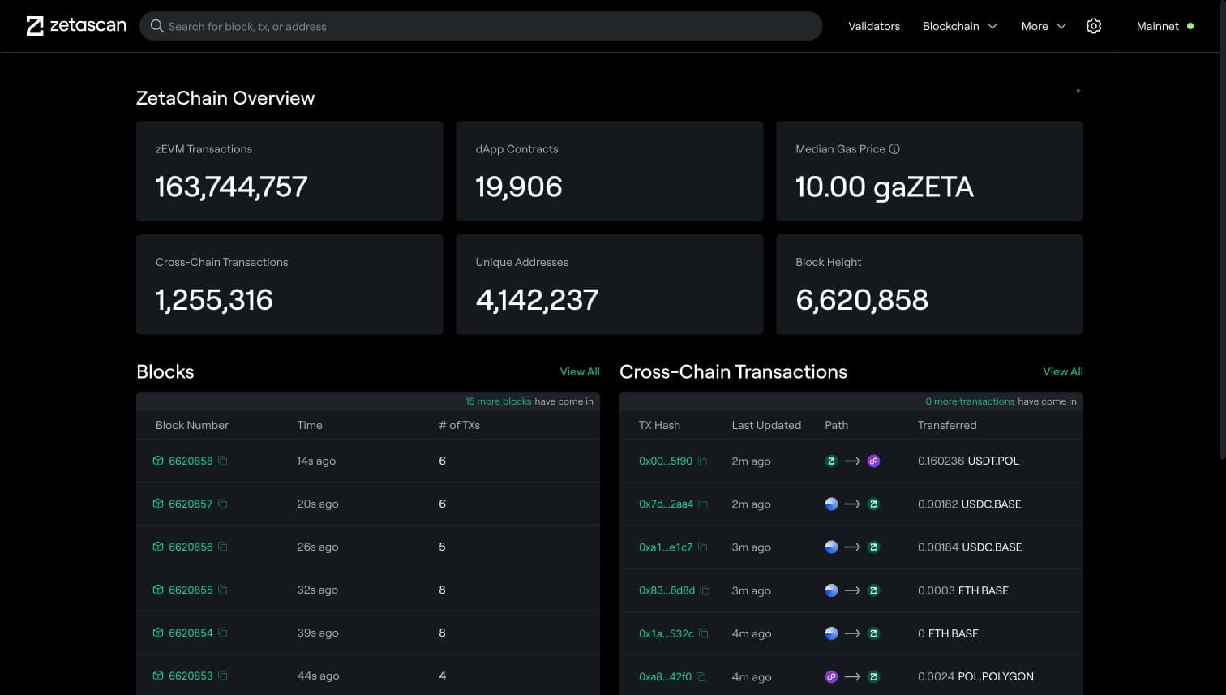Click the Median Gas Price info icon
The height and width of the screenshot is (695, 1226).
[894, 149]
